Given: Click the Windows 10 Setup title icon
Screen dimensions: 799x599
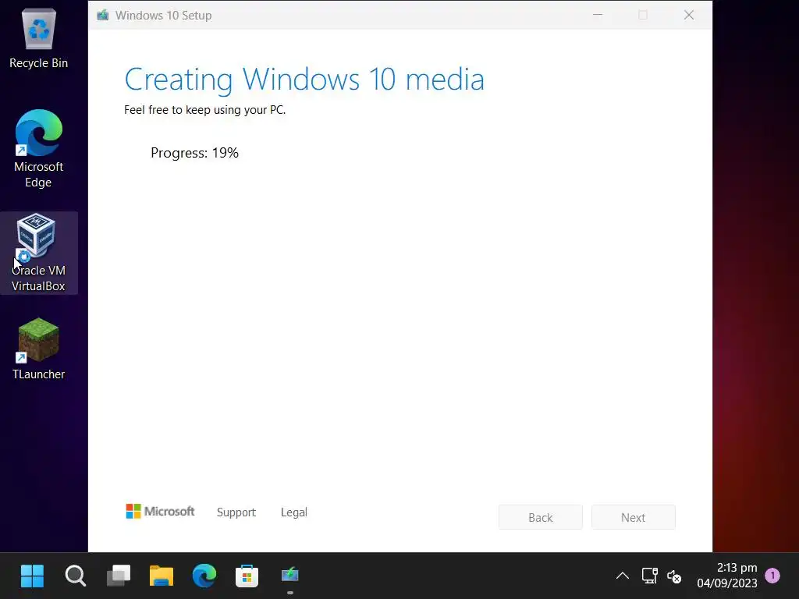Looking at the screenshot, I should coord(103,16).
